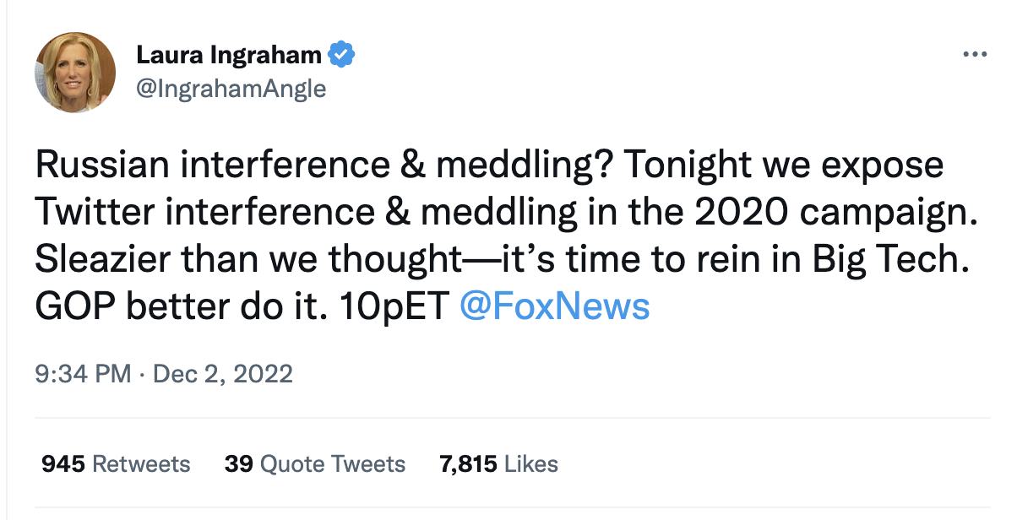
Task: Open the @IngrahamAngle handle link
Action: pos(231,88)
